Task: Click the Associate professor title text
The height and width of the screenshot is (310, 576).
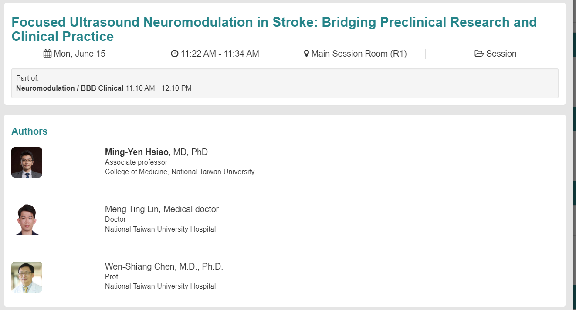Action: (x=136, y=162)
